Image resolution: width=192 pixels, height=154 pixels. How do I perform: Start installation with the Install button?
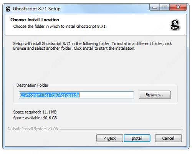tap(137, 138)
